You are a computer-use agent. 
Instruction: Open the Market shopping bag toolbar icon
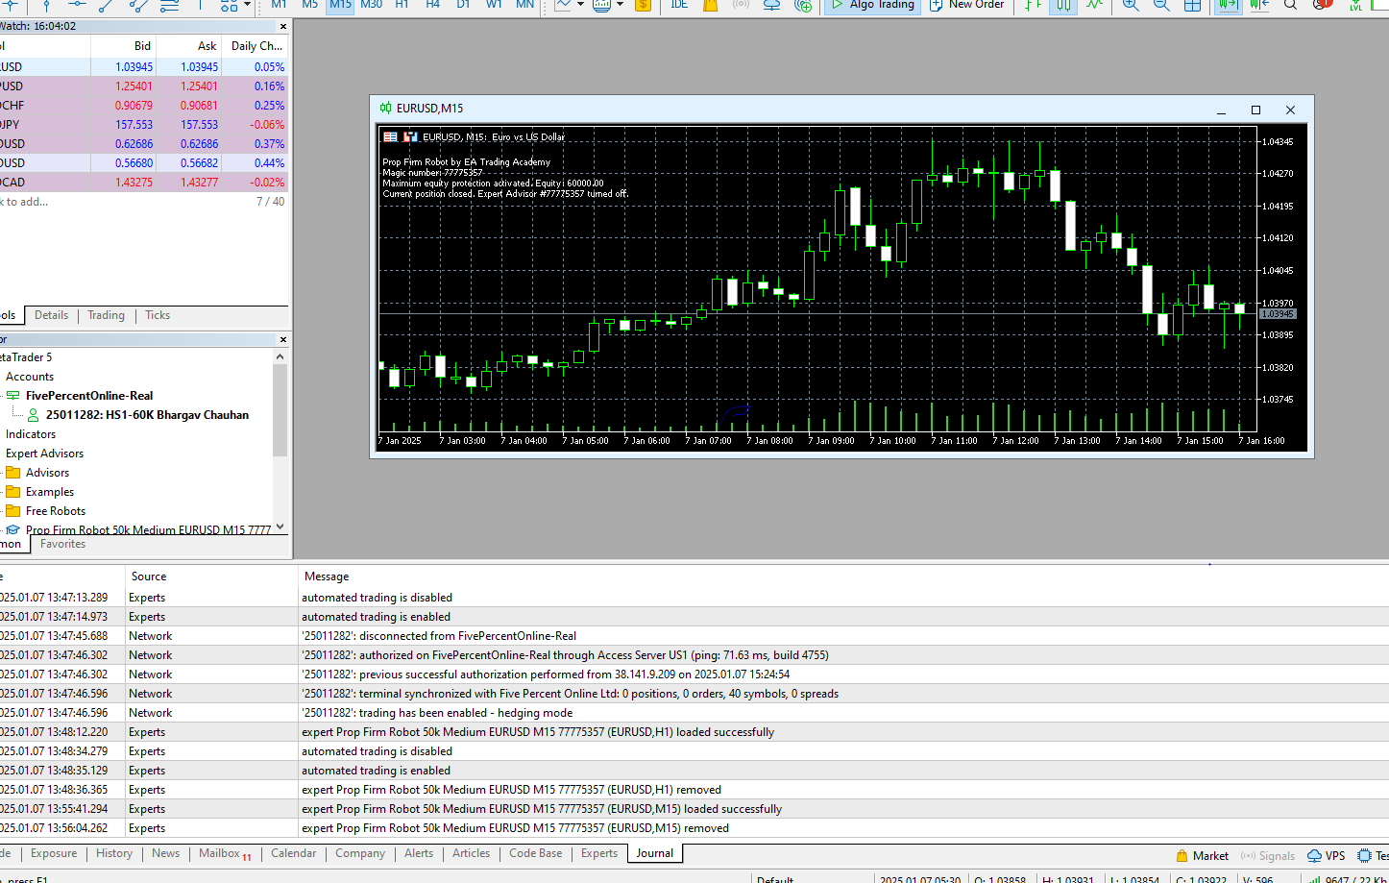point(711,5)
